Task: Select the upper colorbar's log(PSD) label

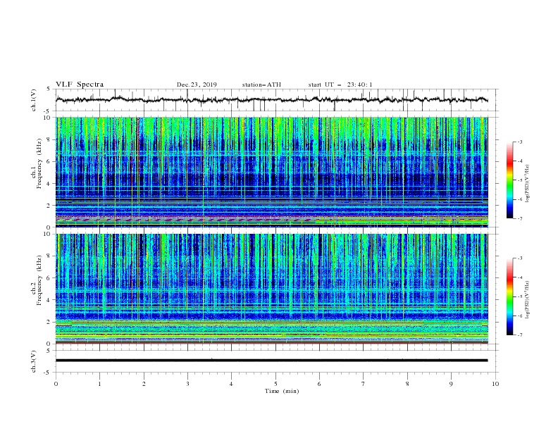Action: pos(528,184)
